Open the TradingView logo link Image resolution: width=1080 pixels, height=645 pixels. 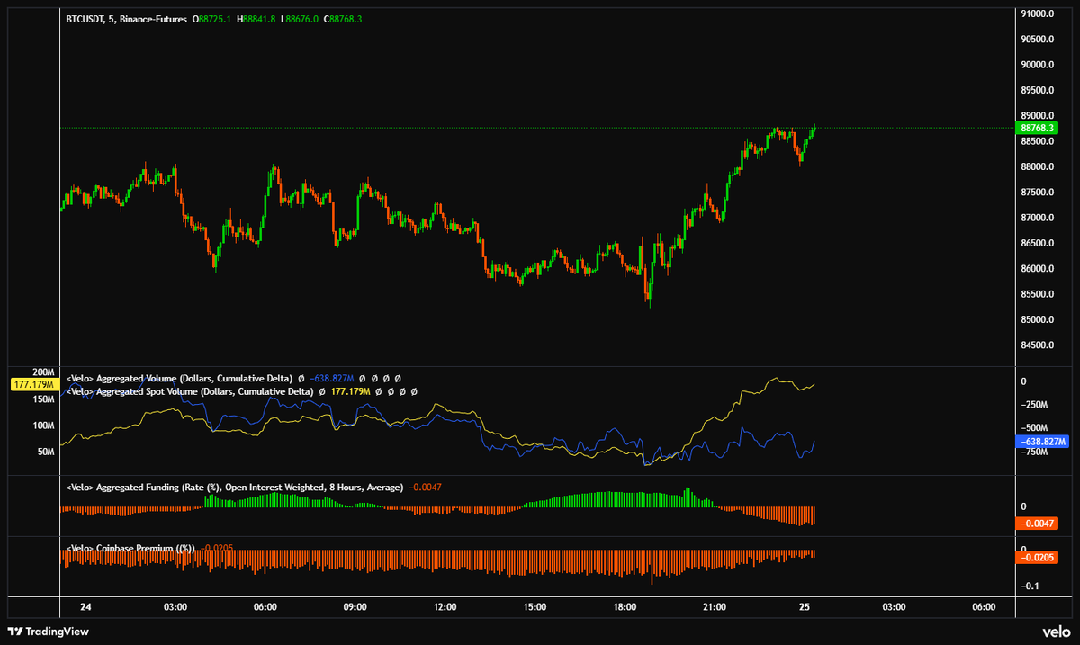[x=49, y=632]
